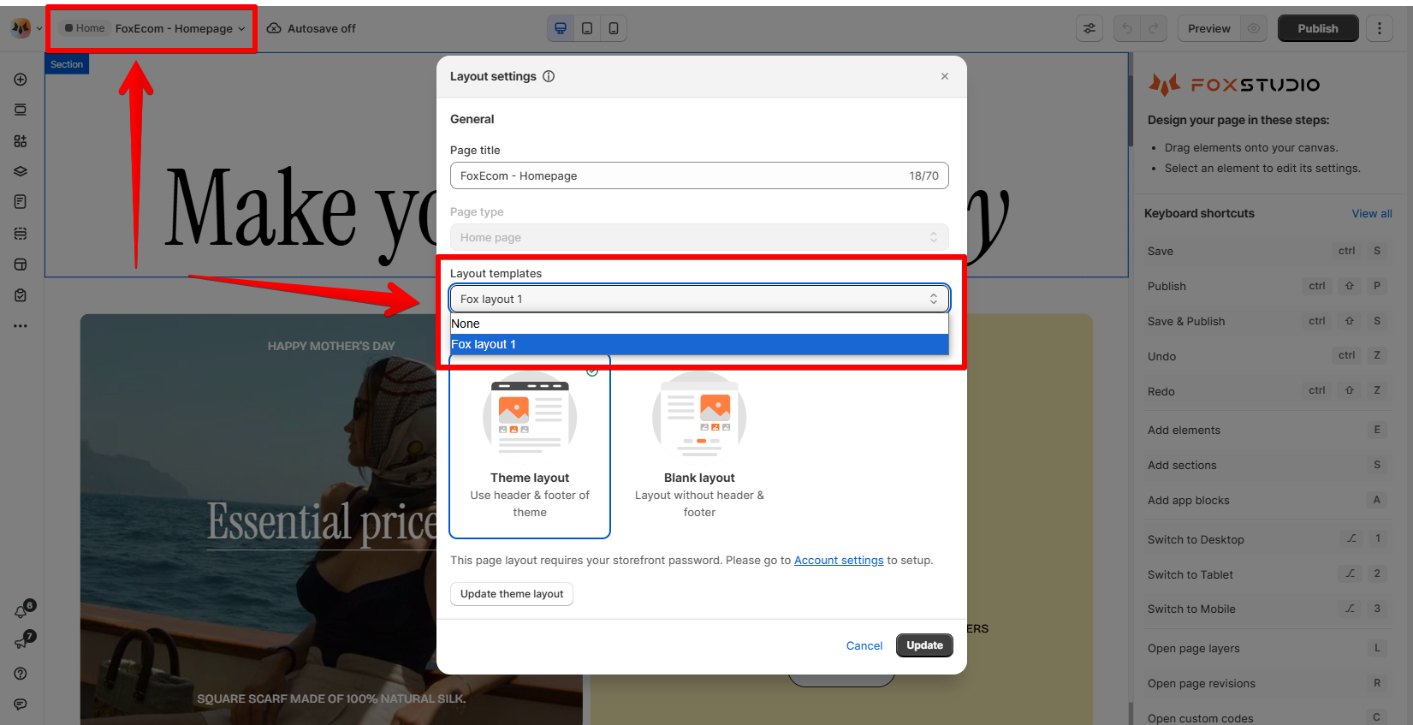Click the Autosave off cloud indicator

pos(311,28)
